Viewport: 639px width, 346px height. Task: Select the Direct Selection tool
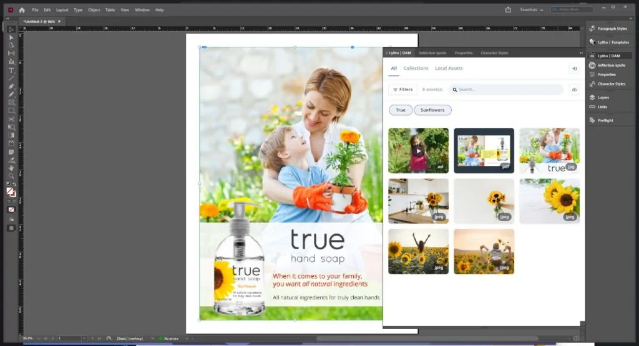(11, 37)
